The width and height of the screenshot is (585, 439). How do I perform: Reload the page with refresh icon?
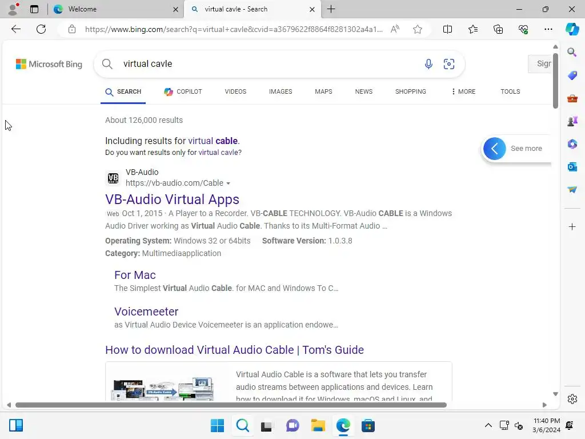[41, 29]
